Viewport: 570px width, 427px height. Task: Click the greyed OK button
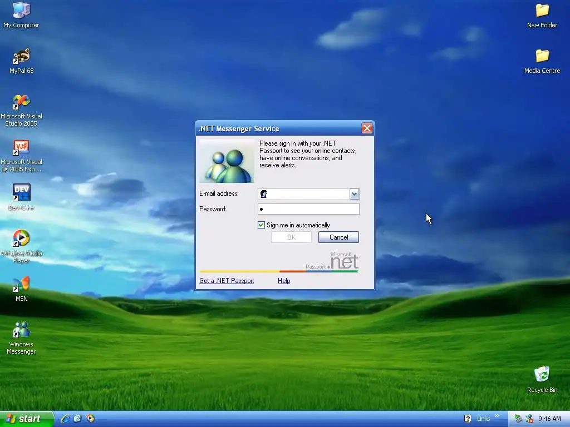[291, 237]
